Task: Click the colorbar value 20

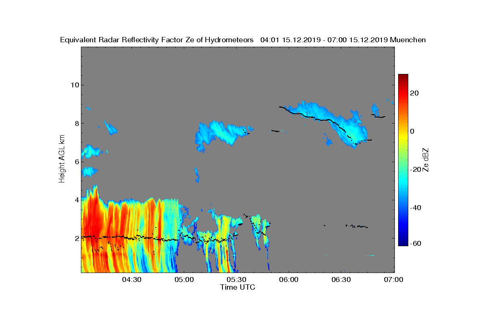Action: (415, 93)
